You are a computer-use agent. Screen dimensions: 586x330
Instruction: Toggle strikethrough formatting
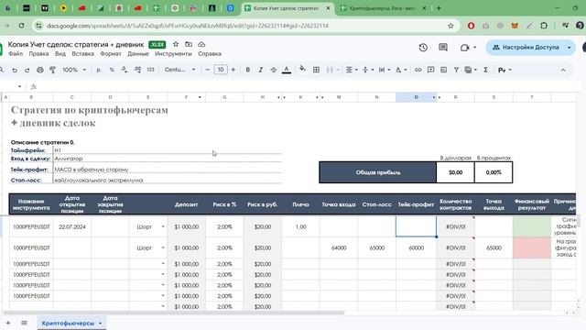tap(274, 70)
